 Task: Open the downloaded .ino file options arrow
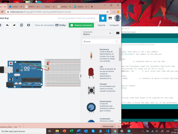pos(20,126)
